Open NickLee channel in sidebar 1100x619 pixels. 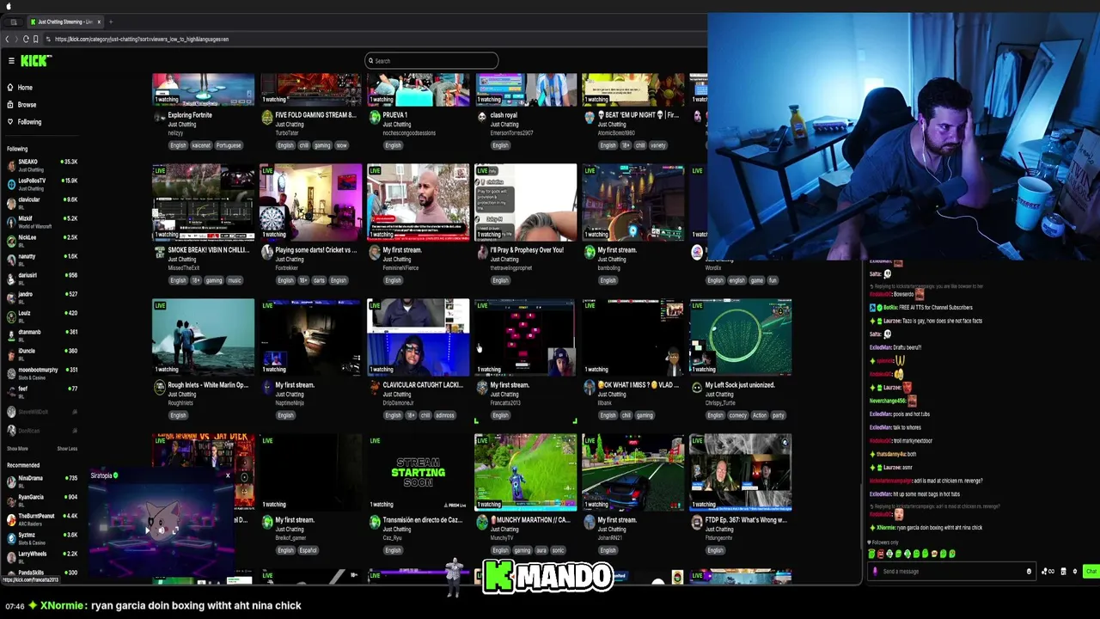(x=41, y=240)
